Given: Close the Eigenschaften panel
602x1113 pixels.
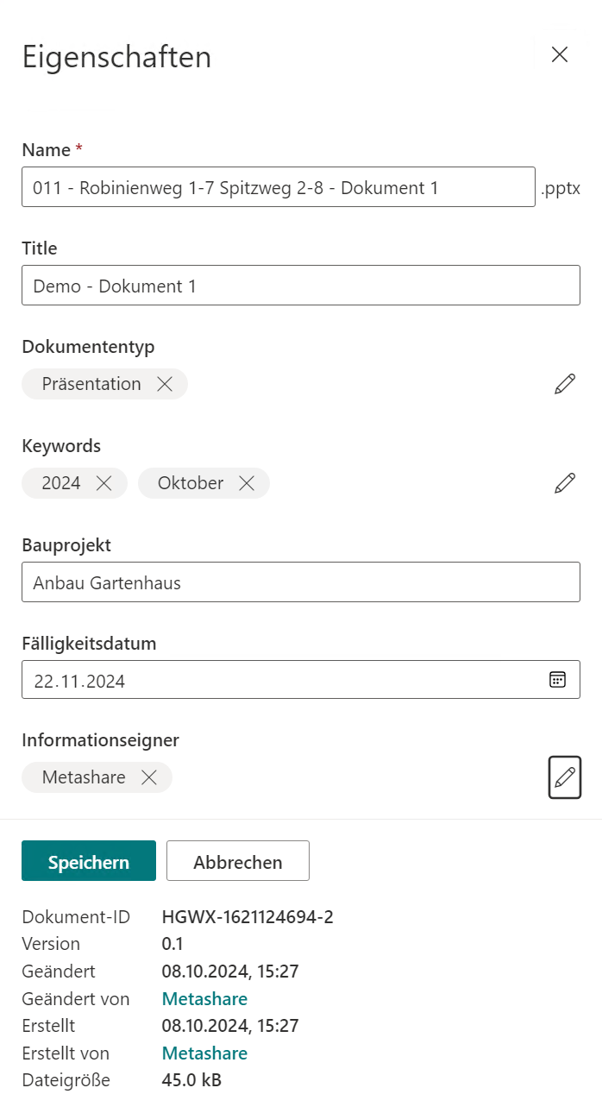Looking at the screenshot, I should click(x=560, y=54).
